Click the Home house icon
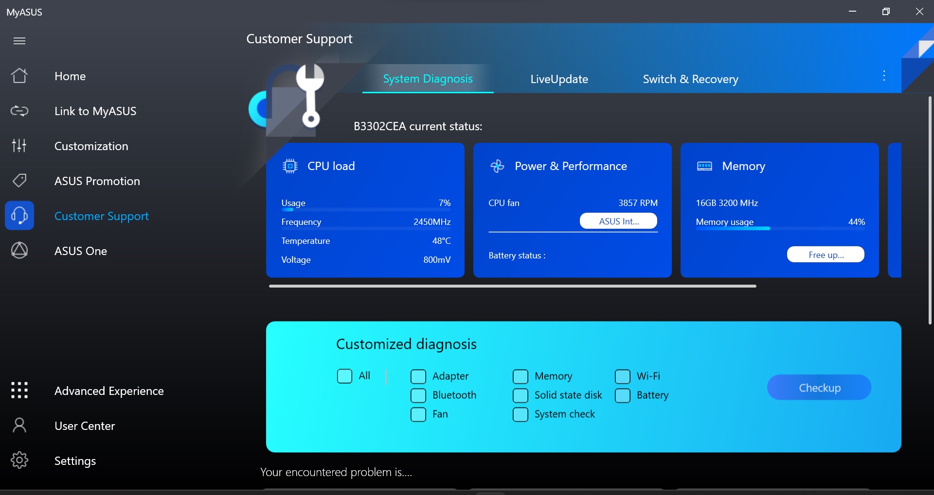934x495 pixels. (19, 76)
